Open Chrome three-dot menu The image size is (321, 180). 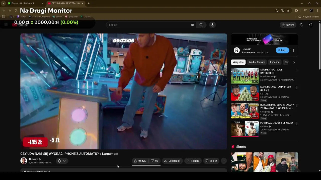point(317,10)
